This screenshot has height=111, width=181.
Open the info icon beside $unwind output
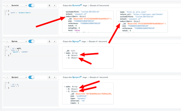tap(88, 5)
